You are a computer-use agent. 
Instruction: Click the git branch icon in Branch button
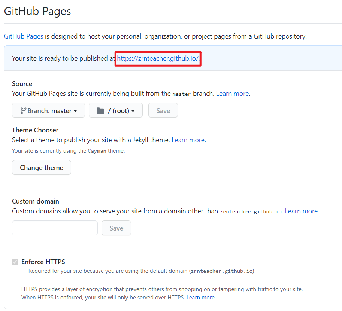click(x=23, y=111)
